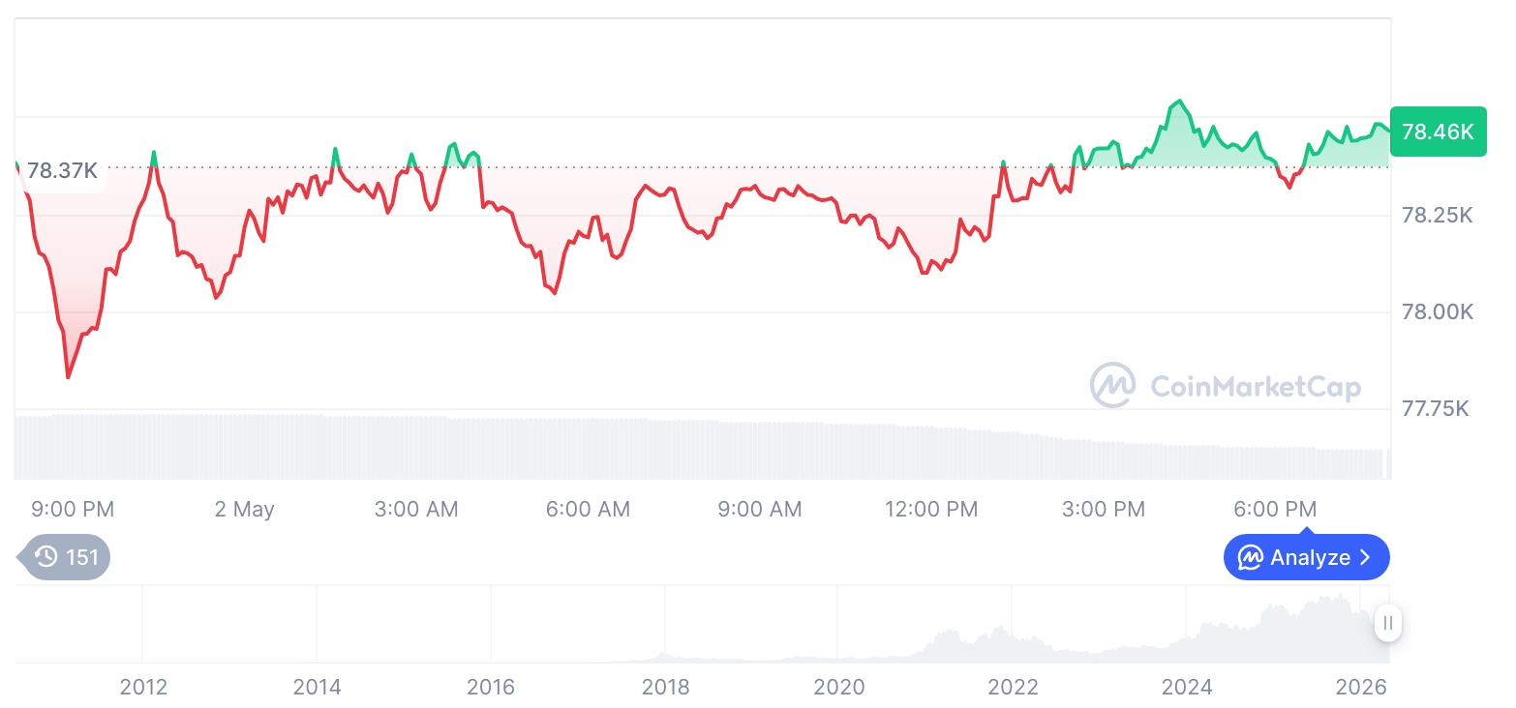Click the range slider pause handle

coord(1388,623)
